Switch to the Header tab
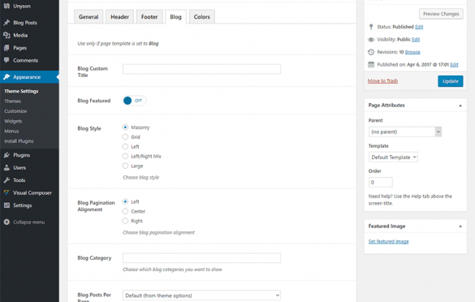The image size is (475, 302). (x=119, y=17)
